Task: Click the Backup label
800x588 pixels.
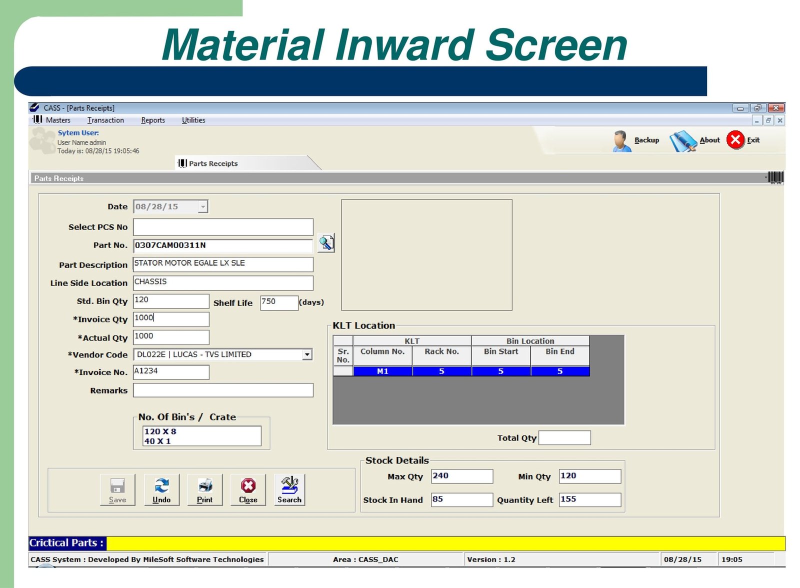Action: (646, 140)
